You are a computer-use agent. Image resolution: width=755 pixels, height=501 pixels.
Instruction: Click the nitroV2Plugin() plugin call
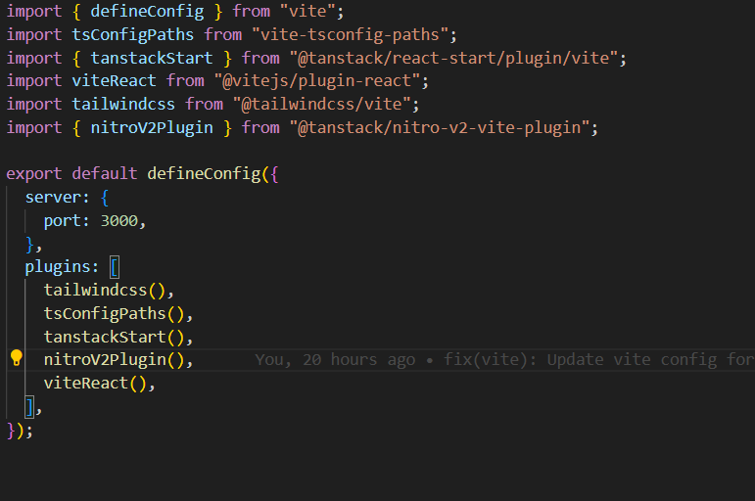(x=115, y=360)
